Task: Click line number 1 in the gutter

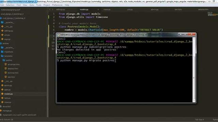Action: (54, 14)
